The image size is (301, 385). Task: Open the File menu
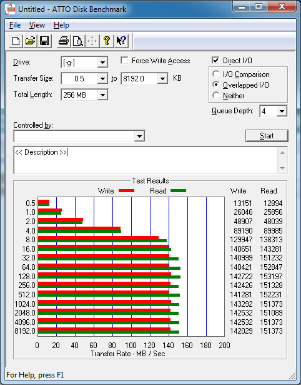tap(15, 25)
